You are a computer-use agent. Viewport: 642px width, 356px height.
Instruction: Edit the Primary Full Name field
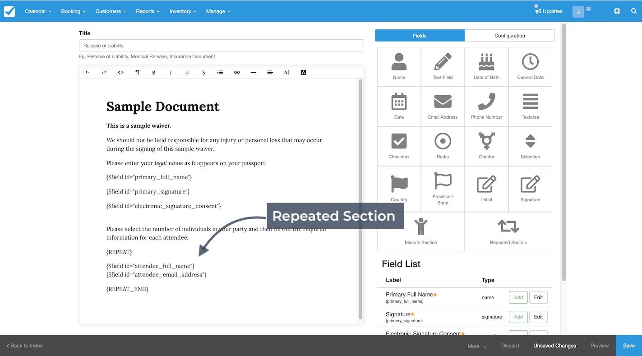538,297
